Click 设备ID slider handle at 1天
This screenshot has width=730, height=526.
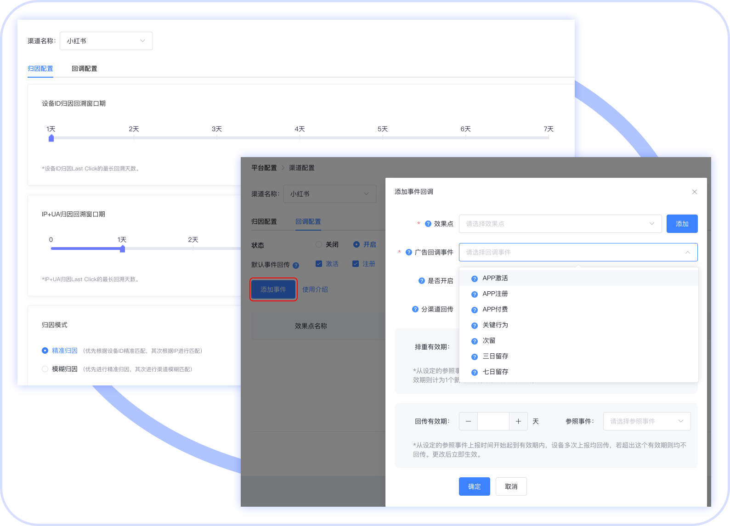point(51,138)
